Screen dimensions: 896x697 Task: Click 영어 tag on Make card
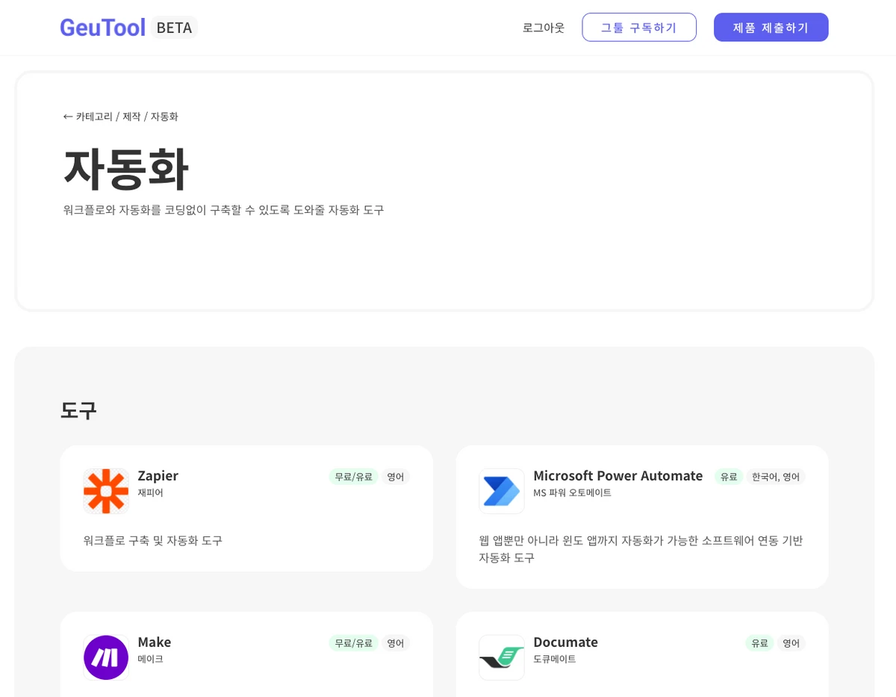(x=395, y=643)
